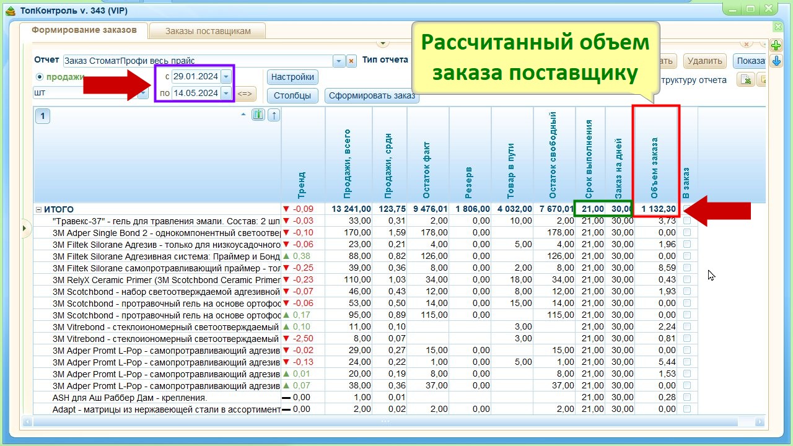Tick В заказ checkbox for 3M RelyX Ceramic Primer
Image resolution: width=793 pixels, height=446 pixels.
click(686, 279)
